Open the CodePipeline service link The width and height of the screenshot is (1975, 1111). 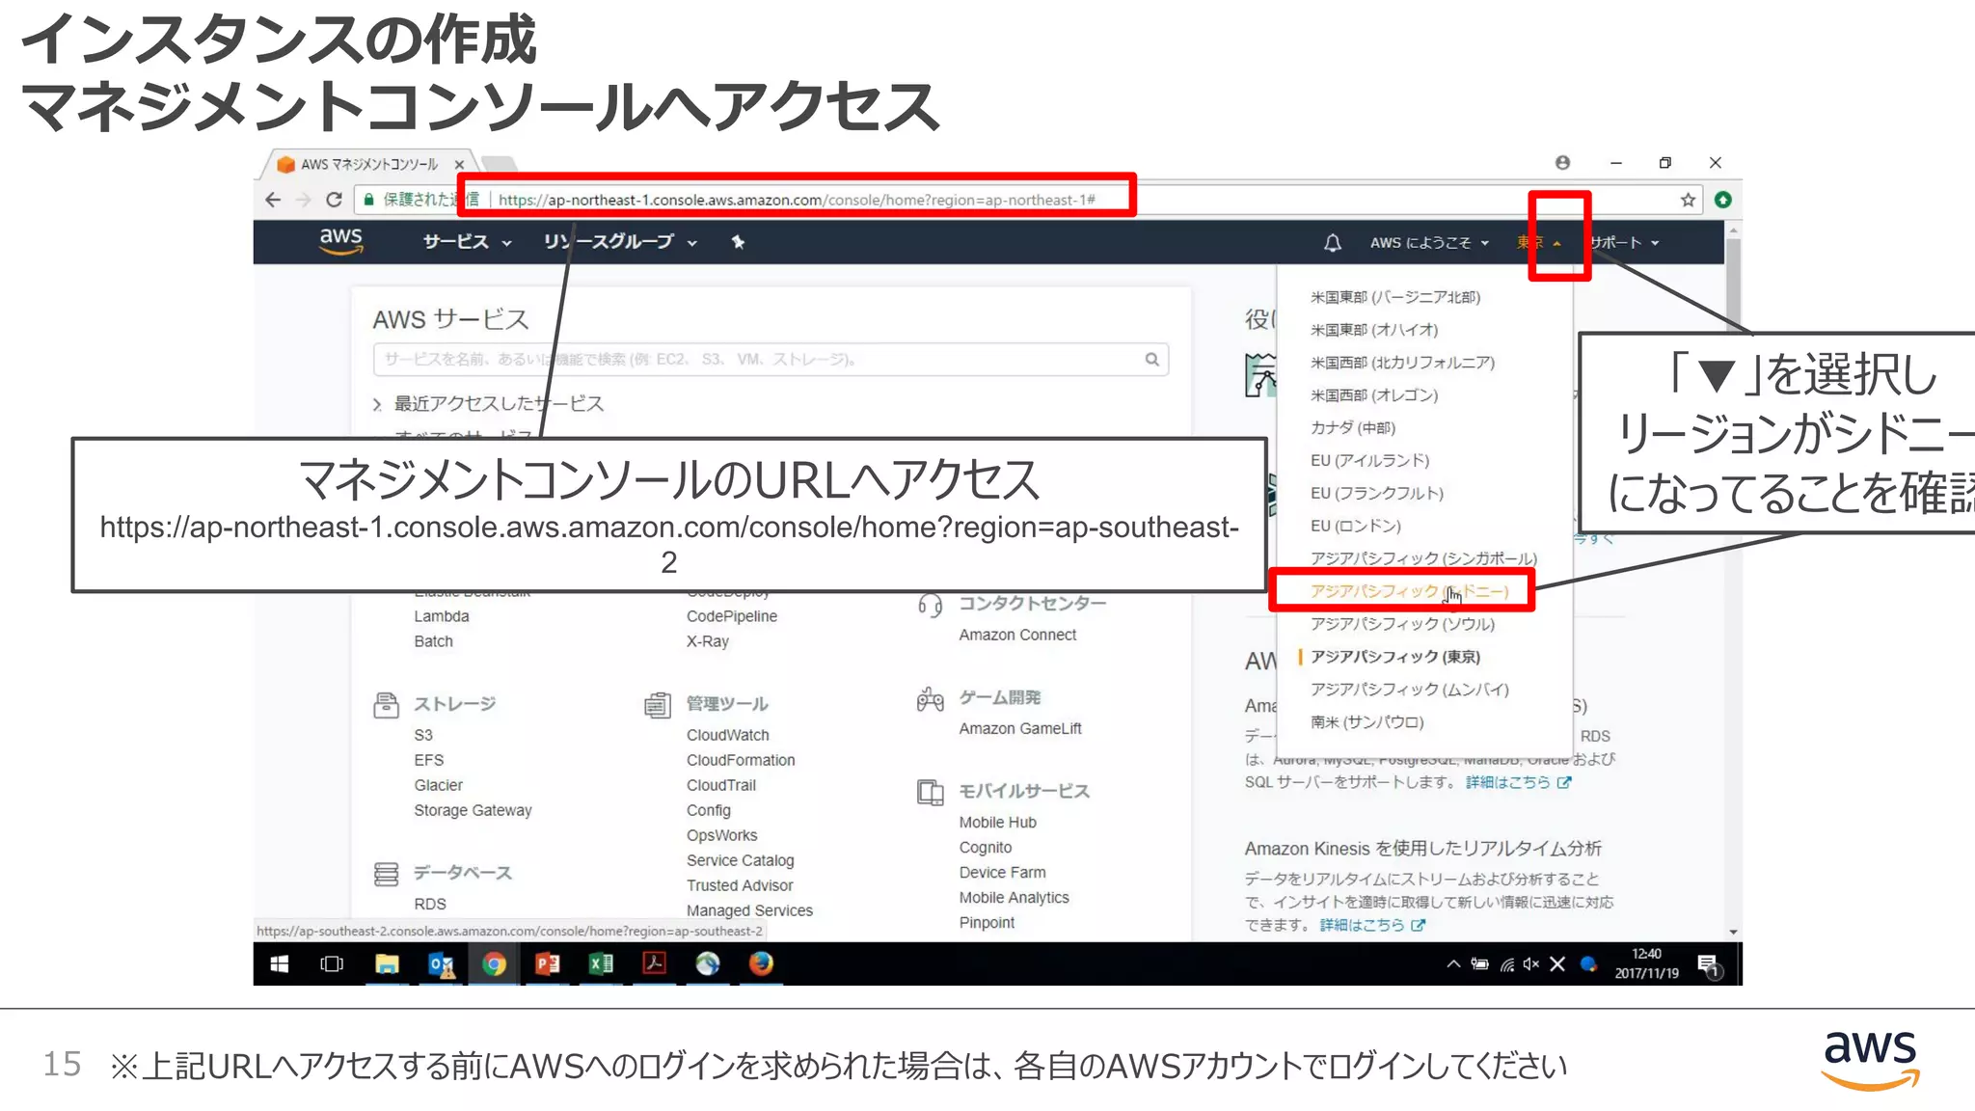point(732,616)
